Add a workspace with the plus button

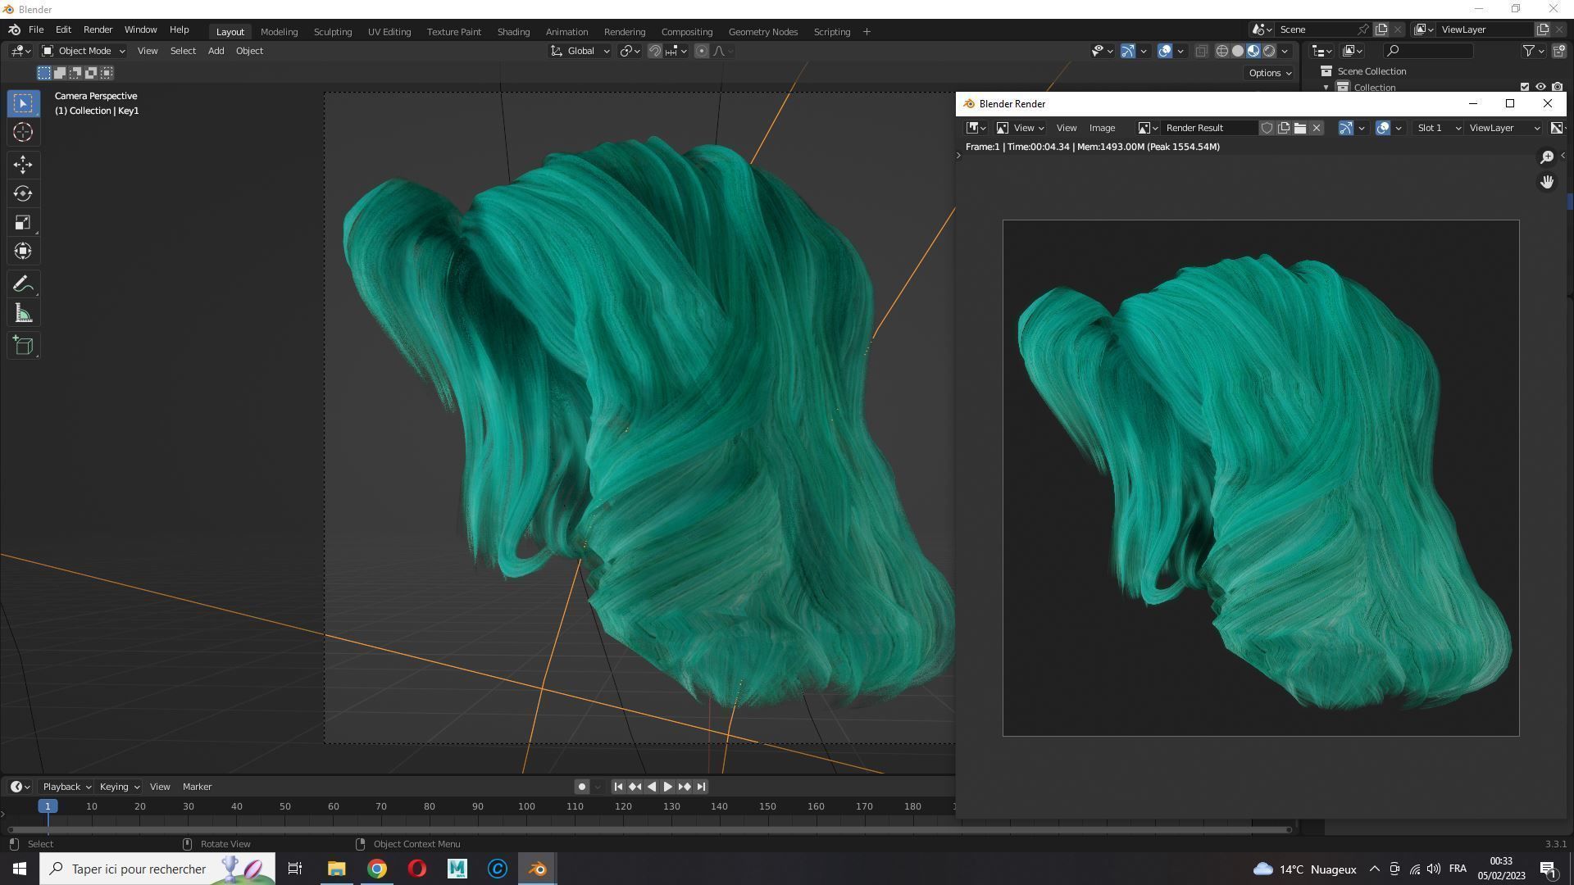click(867, 32)
